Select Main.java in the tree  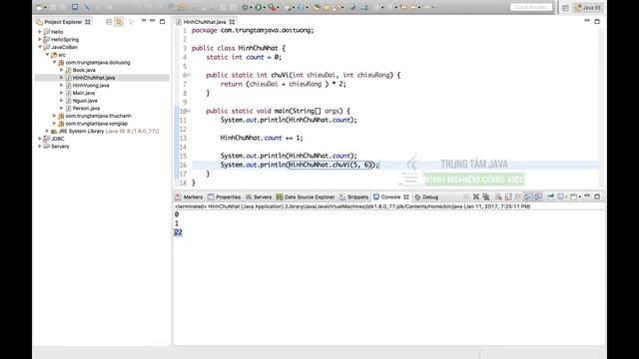(84, 93)
